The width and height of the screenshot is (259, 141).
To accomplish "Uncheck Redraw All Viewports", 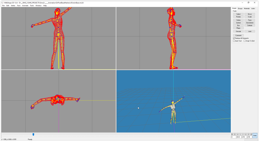I will click(x=234, y=38).
